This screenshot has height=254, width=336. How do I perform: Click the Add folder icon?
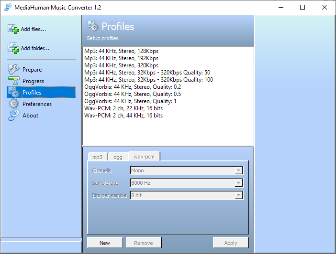[13, 48]
